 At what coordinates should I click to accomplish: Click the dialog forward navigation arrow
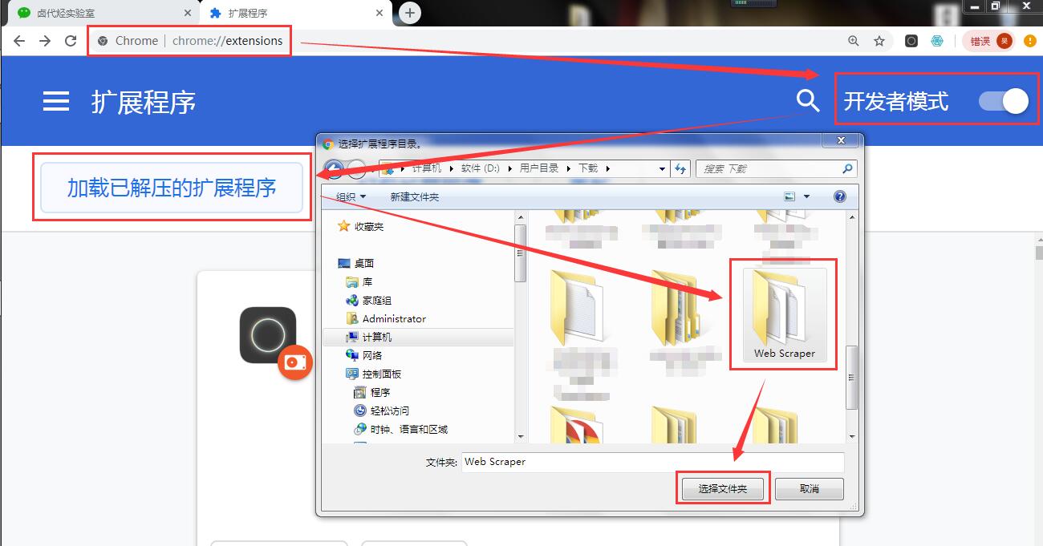[357, 168]
